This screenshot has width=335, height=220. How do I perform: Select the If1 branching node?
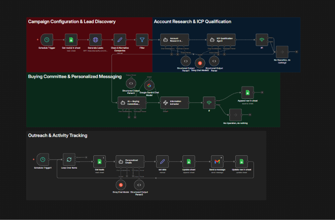[x=262, y=40]
